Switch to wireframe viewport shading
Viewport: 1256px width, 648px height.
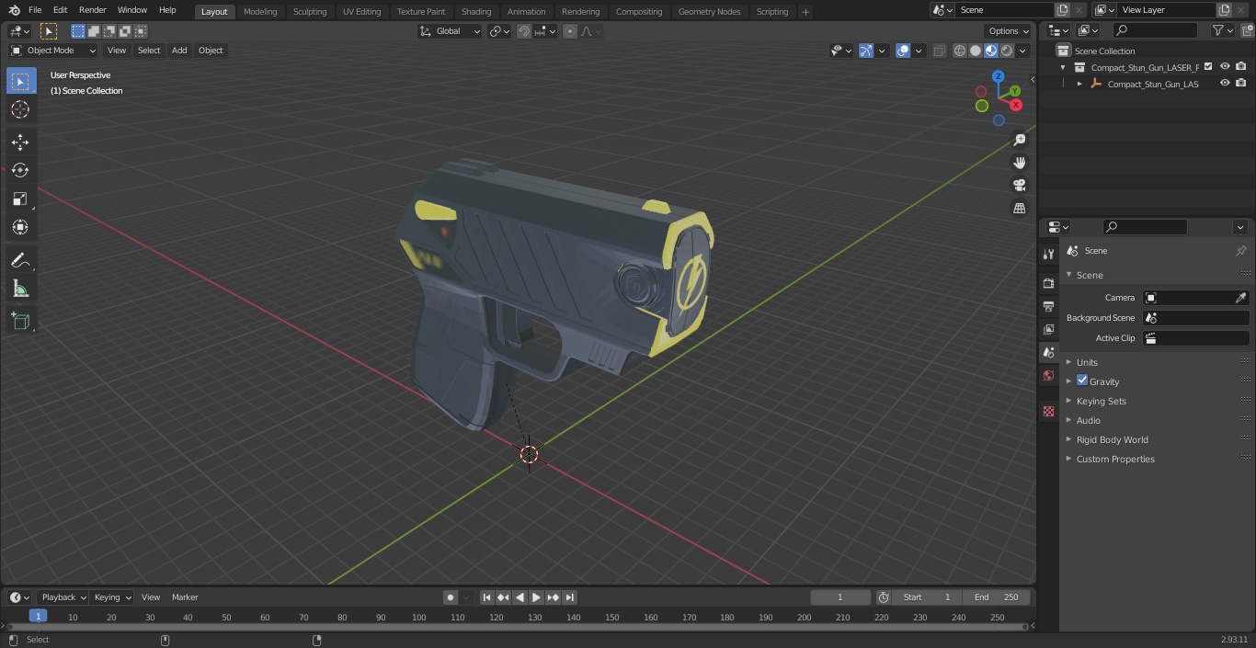(959, 51)
